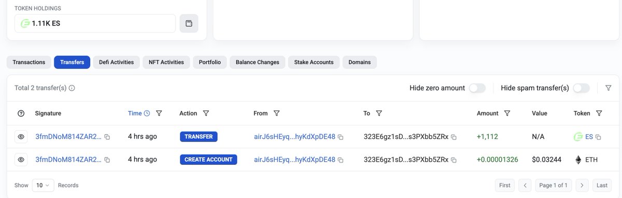
Task: Click the ETH token label
Action: tap(591, 160)
